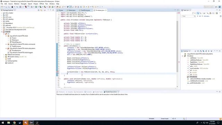Open the Run menu
This screenshot has width=222, height=125.
pyautogui.click(x=46, y=4)
